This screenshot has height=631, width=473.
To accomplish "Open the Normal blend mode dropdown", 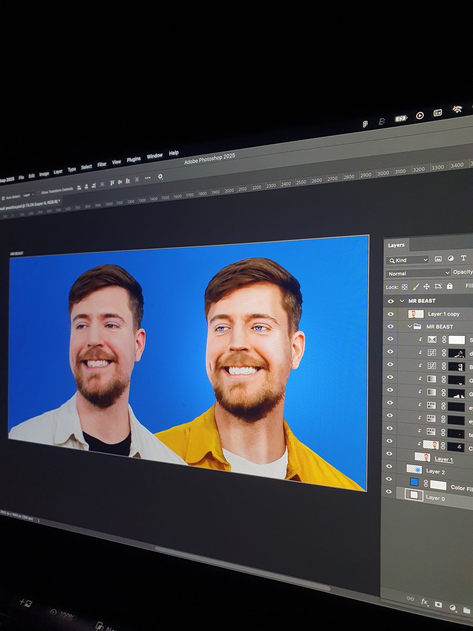I will pyautogui.click(x=418, y=273).
